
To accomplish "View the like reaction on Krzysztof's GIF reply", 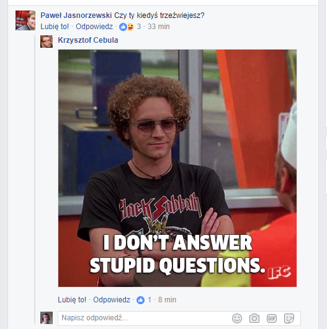I will click(x=141, y=300).
